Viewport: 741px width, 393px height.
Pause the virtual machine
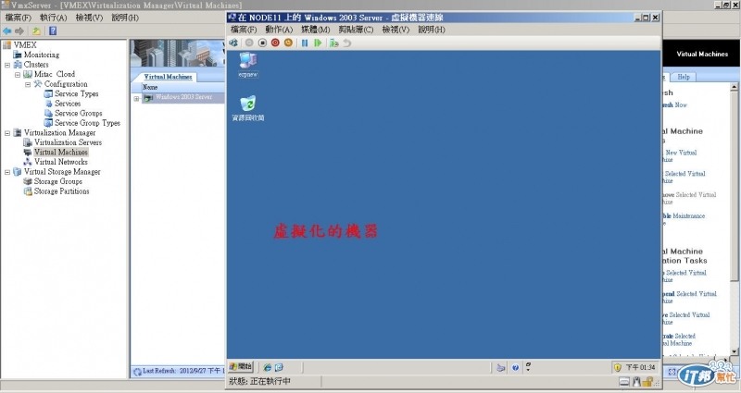(x=305, y=43)
